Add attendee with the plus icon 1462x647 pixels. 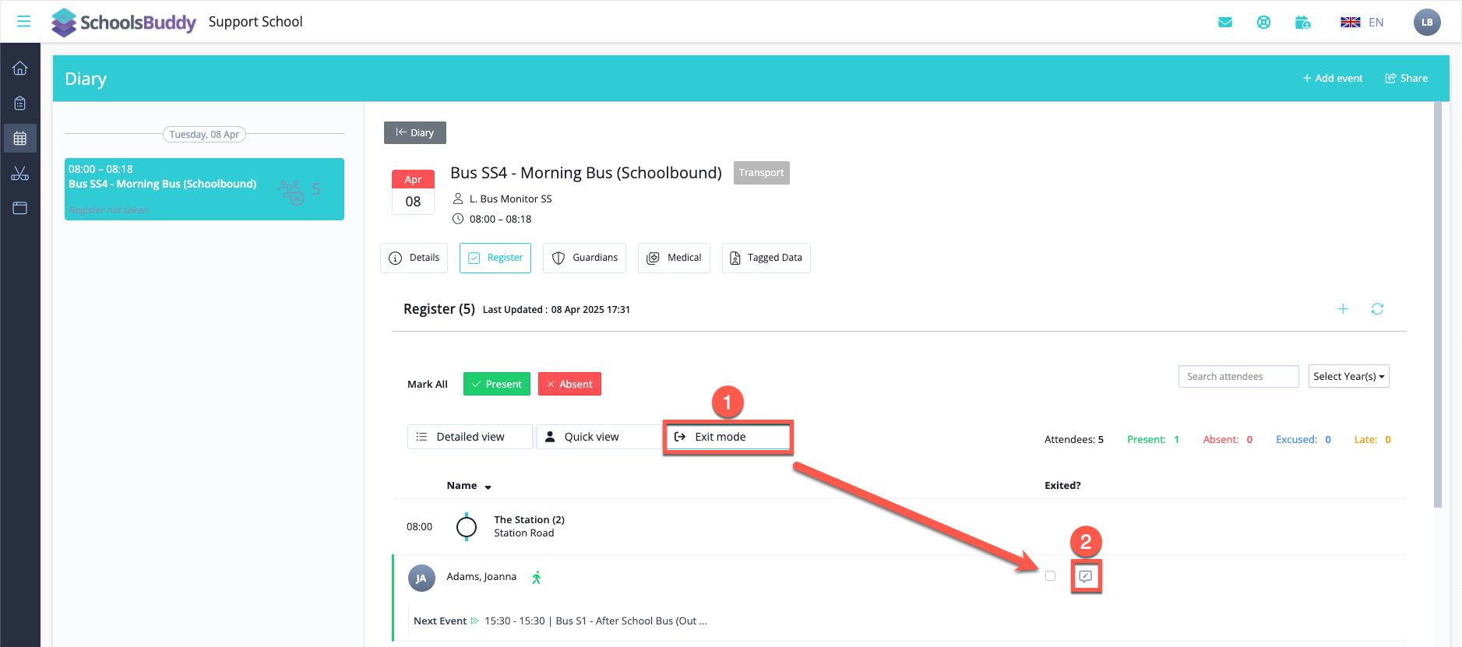point(1343,309)
